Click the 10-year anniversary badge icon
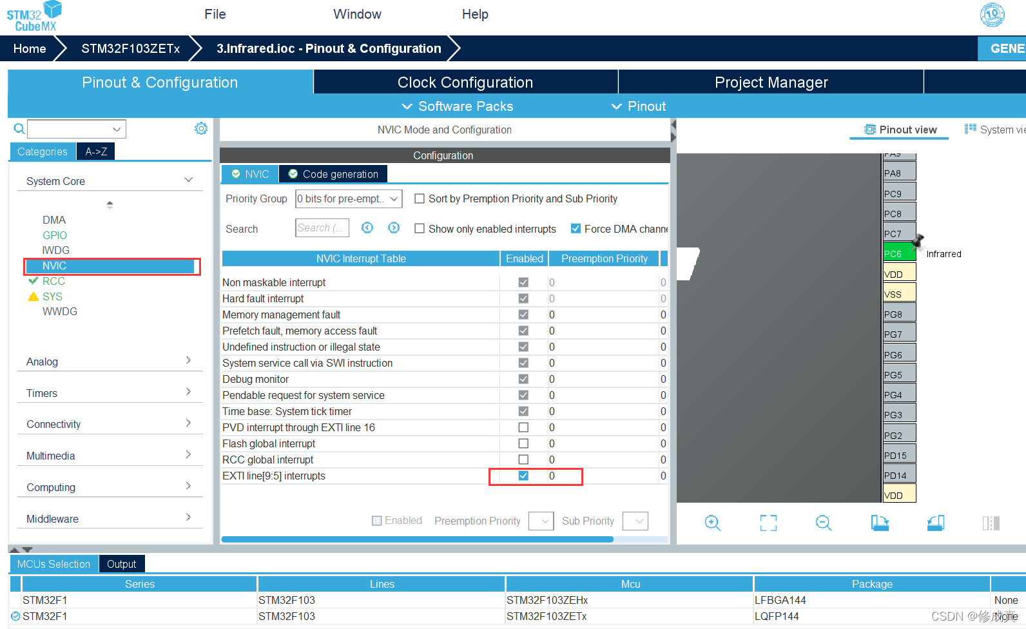Screen dimensions: 1026x629 tap(992, 15)
